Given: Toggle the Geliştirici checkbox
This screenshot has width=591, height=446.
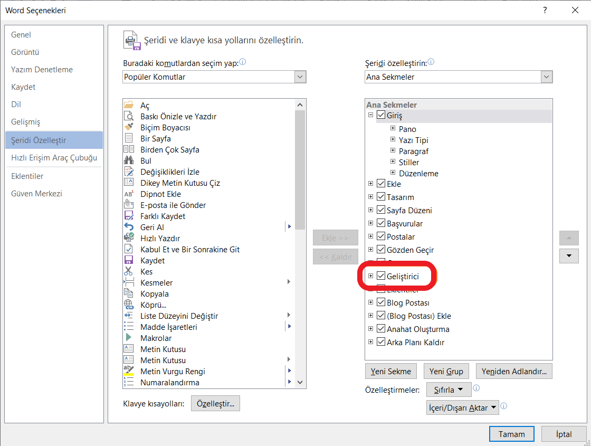Looking at the screenshot, I should (x=381, y=276).
